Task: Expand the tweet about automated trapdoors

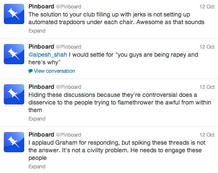Action: click(37, 31)
